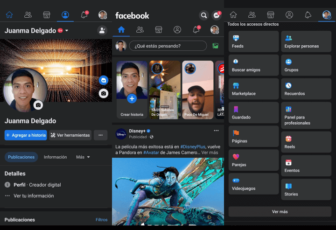Expand shortcuts with Ver más button
Screen dimensions: 336x230
point(280,212)
